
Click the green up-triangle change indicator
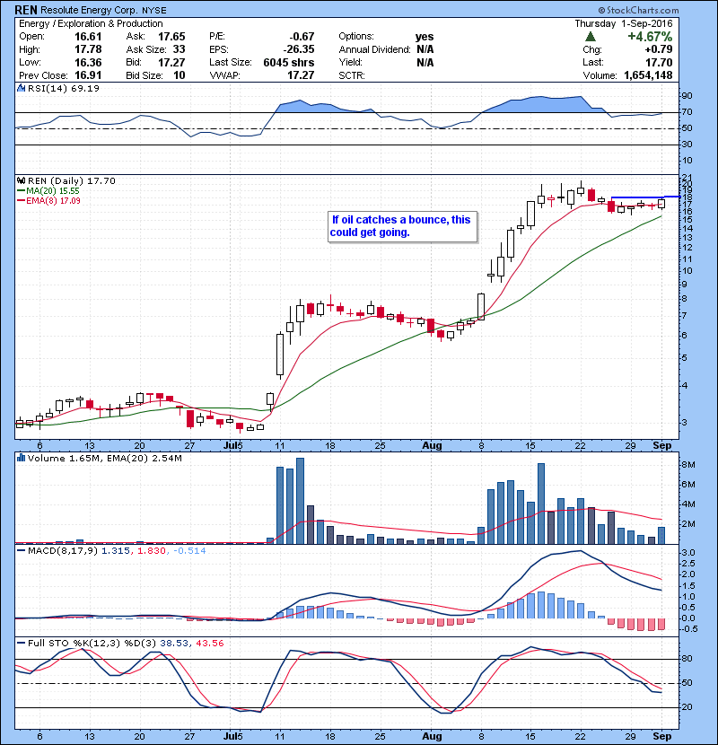(x=591, y=37)
